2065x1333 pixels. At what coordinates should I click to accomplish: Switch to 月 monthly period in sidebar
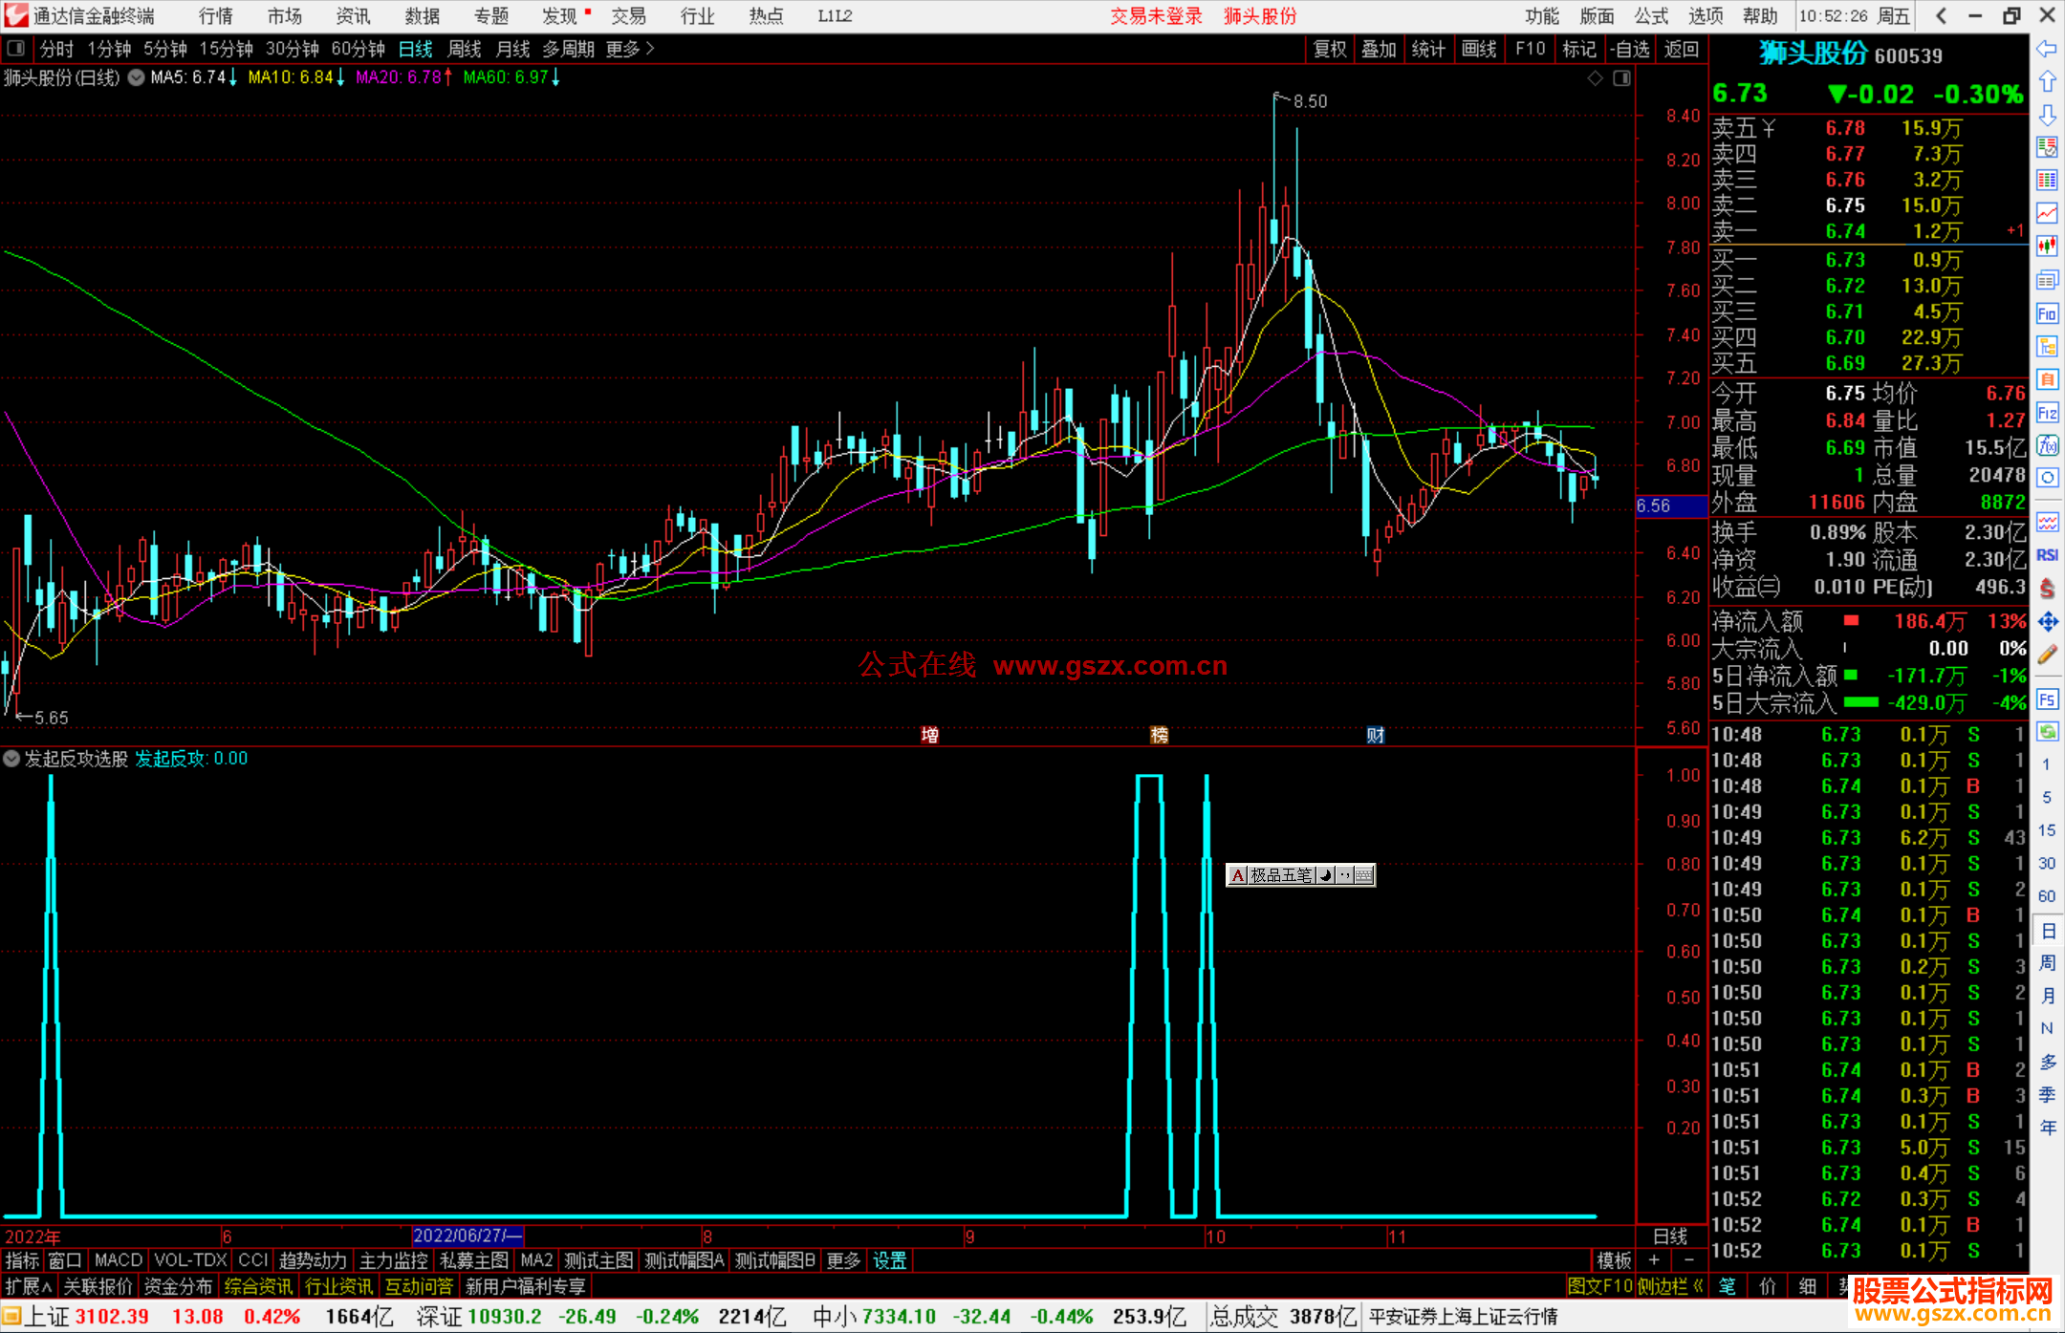(x=2047, y=996)
